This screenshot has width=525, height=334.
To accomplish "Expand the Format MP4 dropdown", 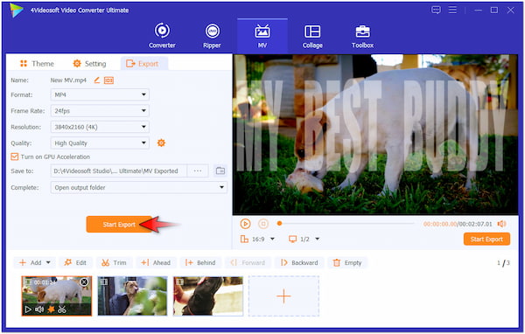I will click(100, 94).
